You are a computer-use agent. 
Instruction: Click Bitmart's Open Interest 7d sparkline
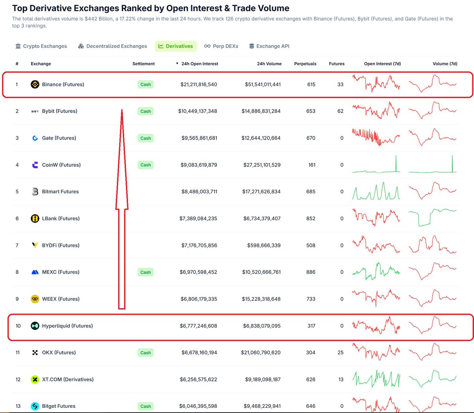376,191
